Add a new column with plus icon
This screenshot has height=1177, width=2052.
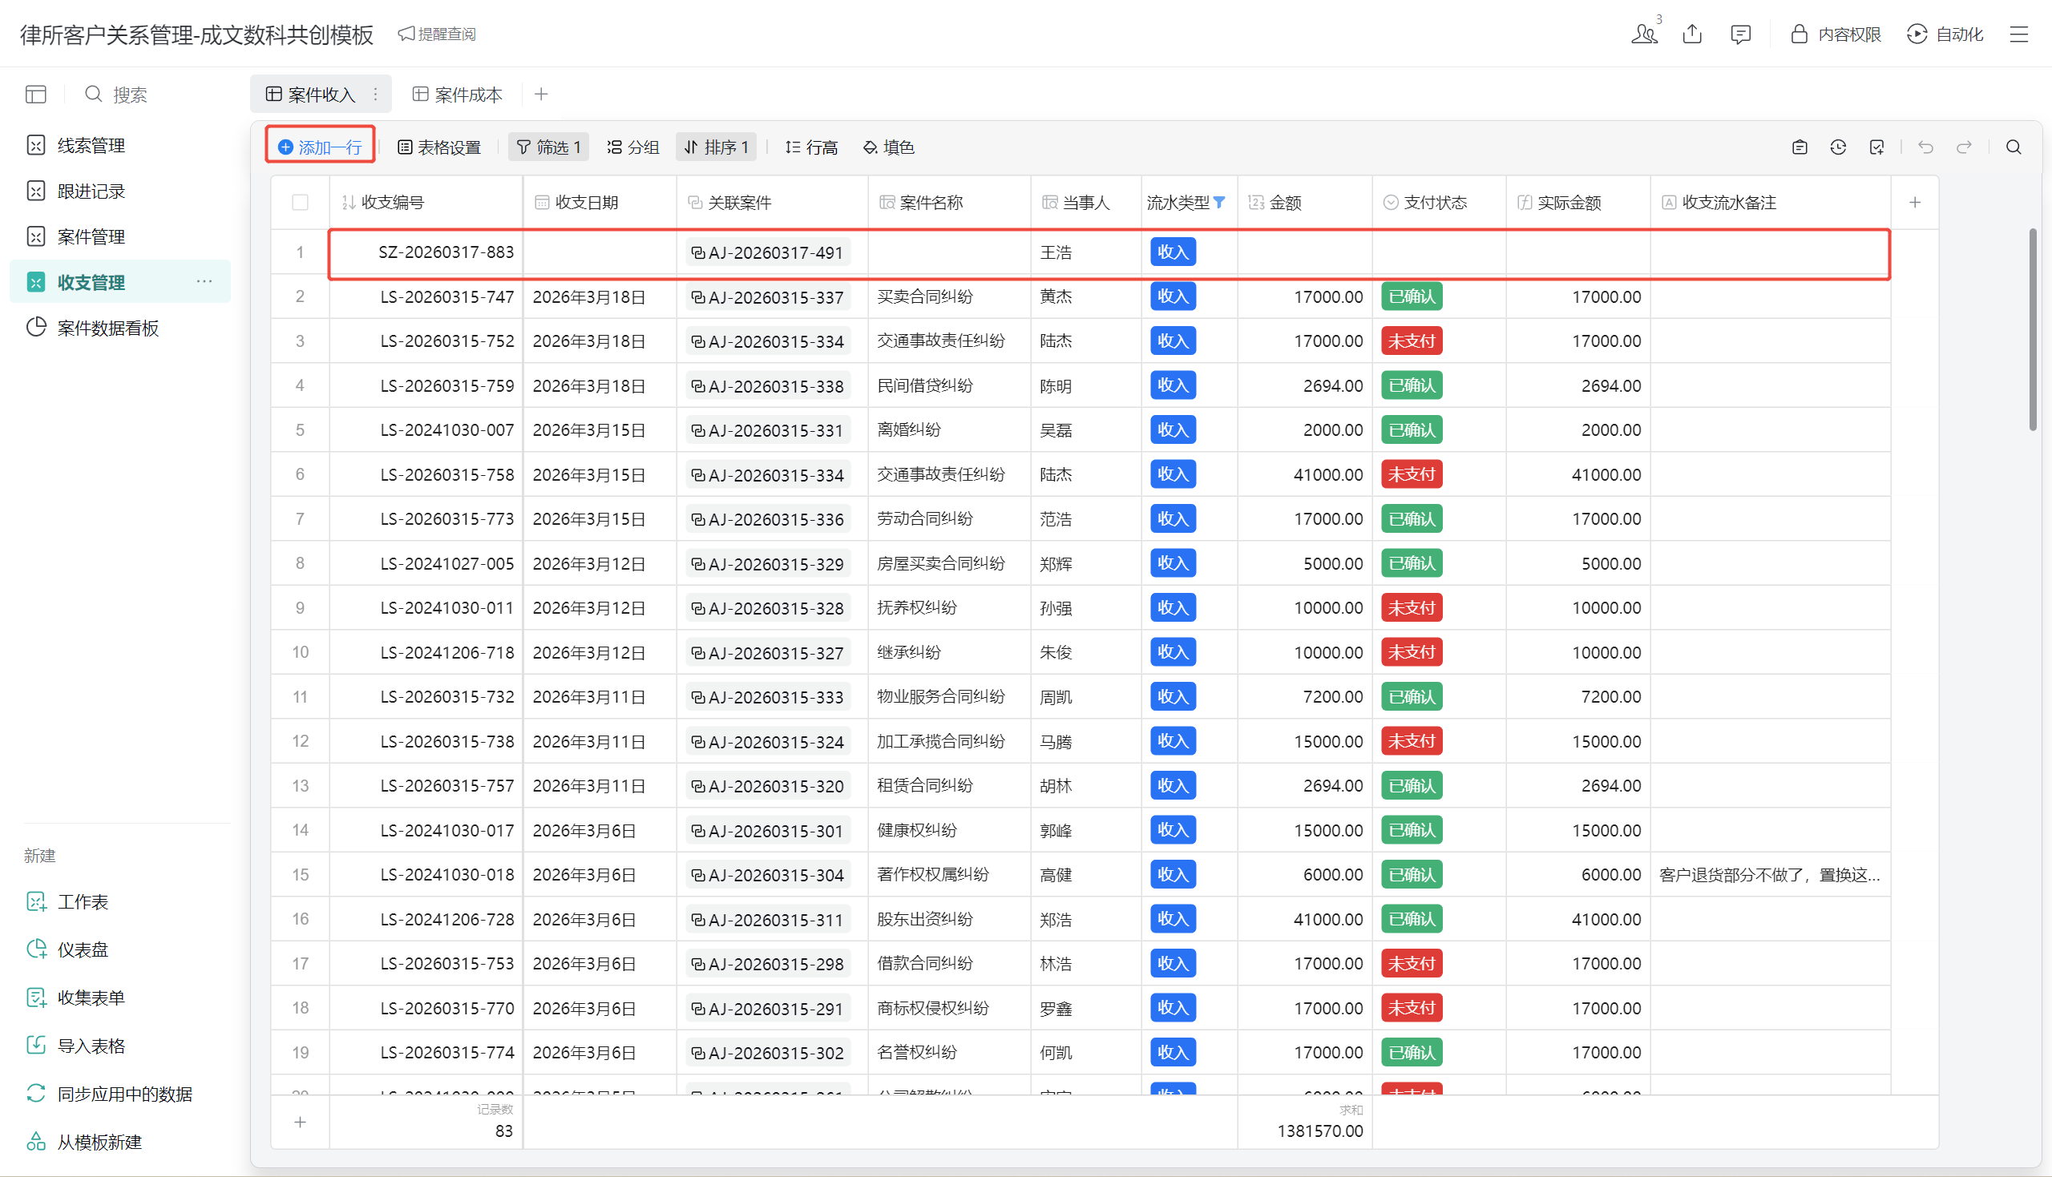point(1915,202)
